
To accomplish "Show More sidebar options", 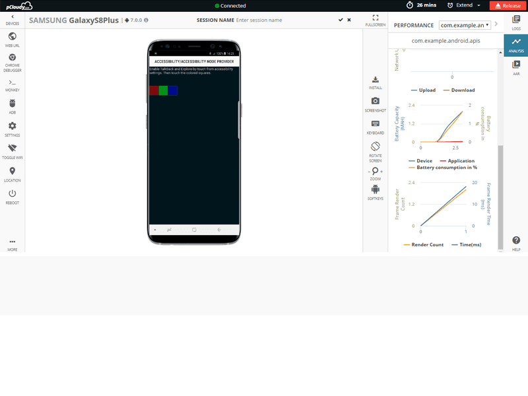I will [x=13, y=245].
